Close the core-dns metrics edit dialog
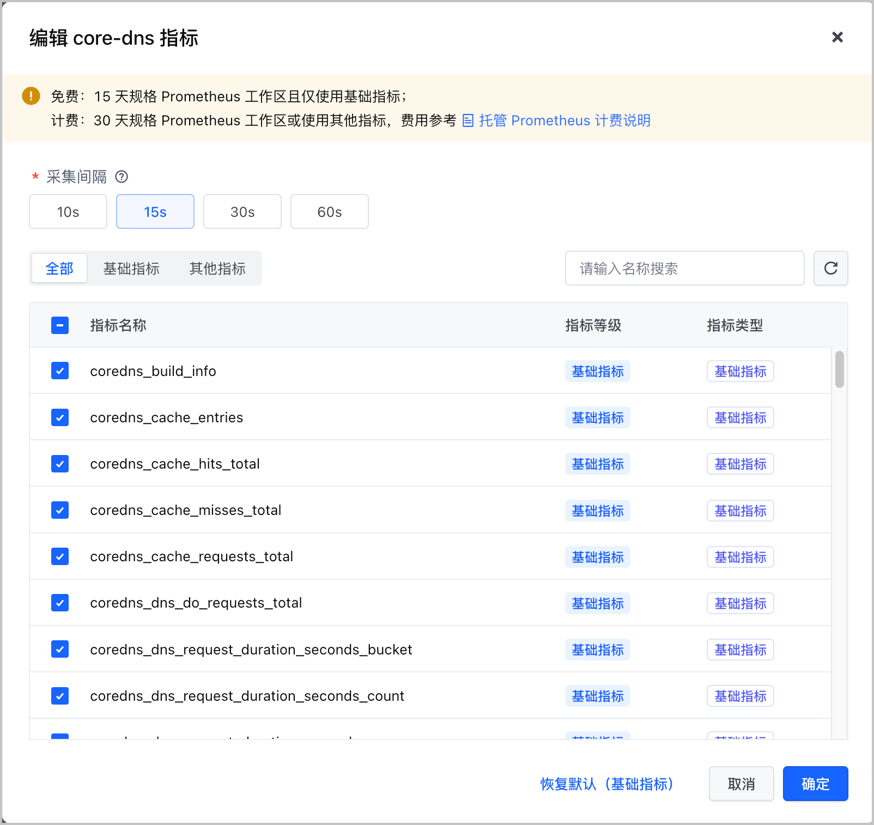 (x=837, y=37)
